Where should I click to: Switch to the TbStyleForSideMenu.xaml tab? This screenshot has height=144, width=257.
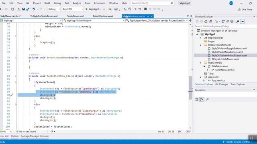(x=44, y=16)
